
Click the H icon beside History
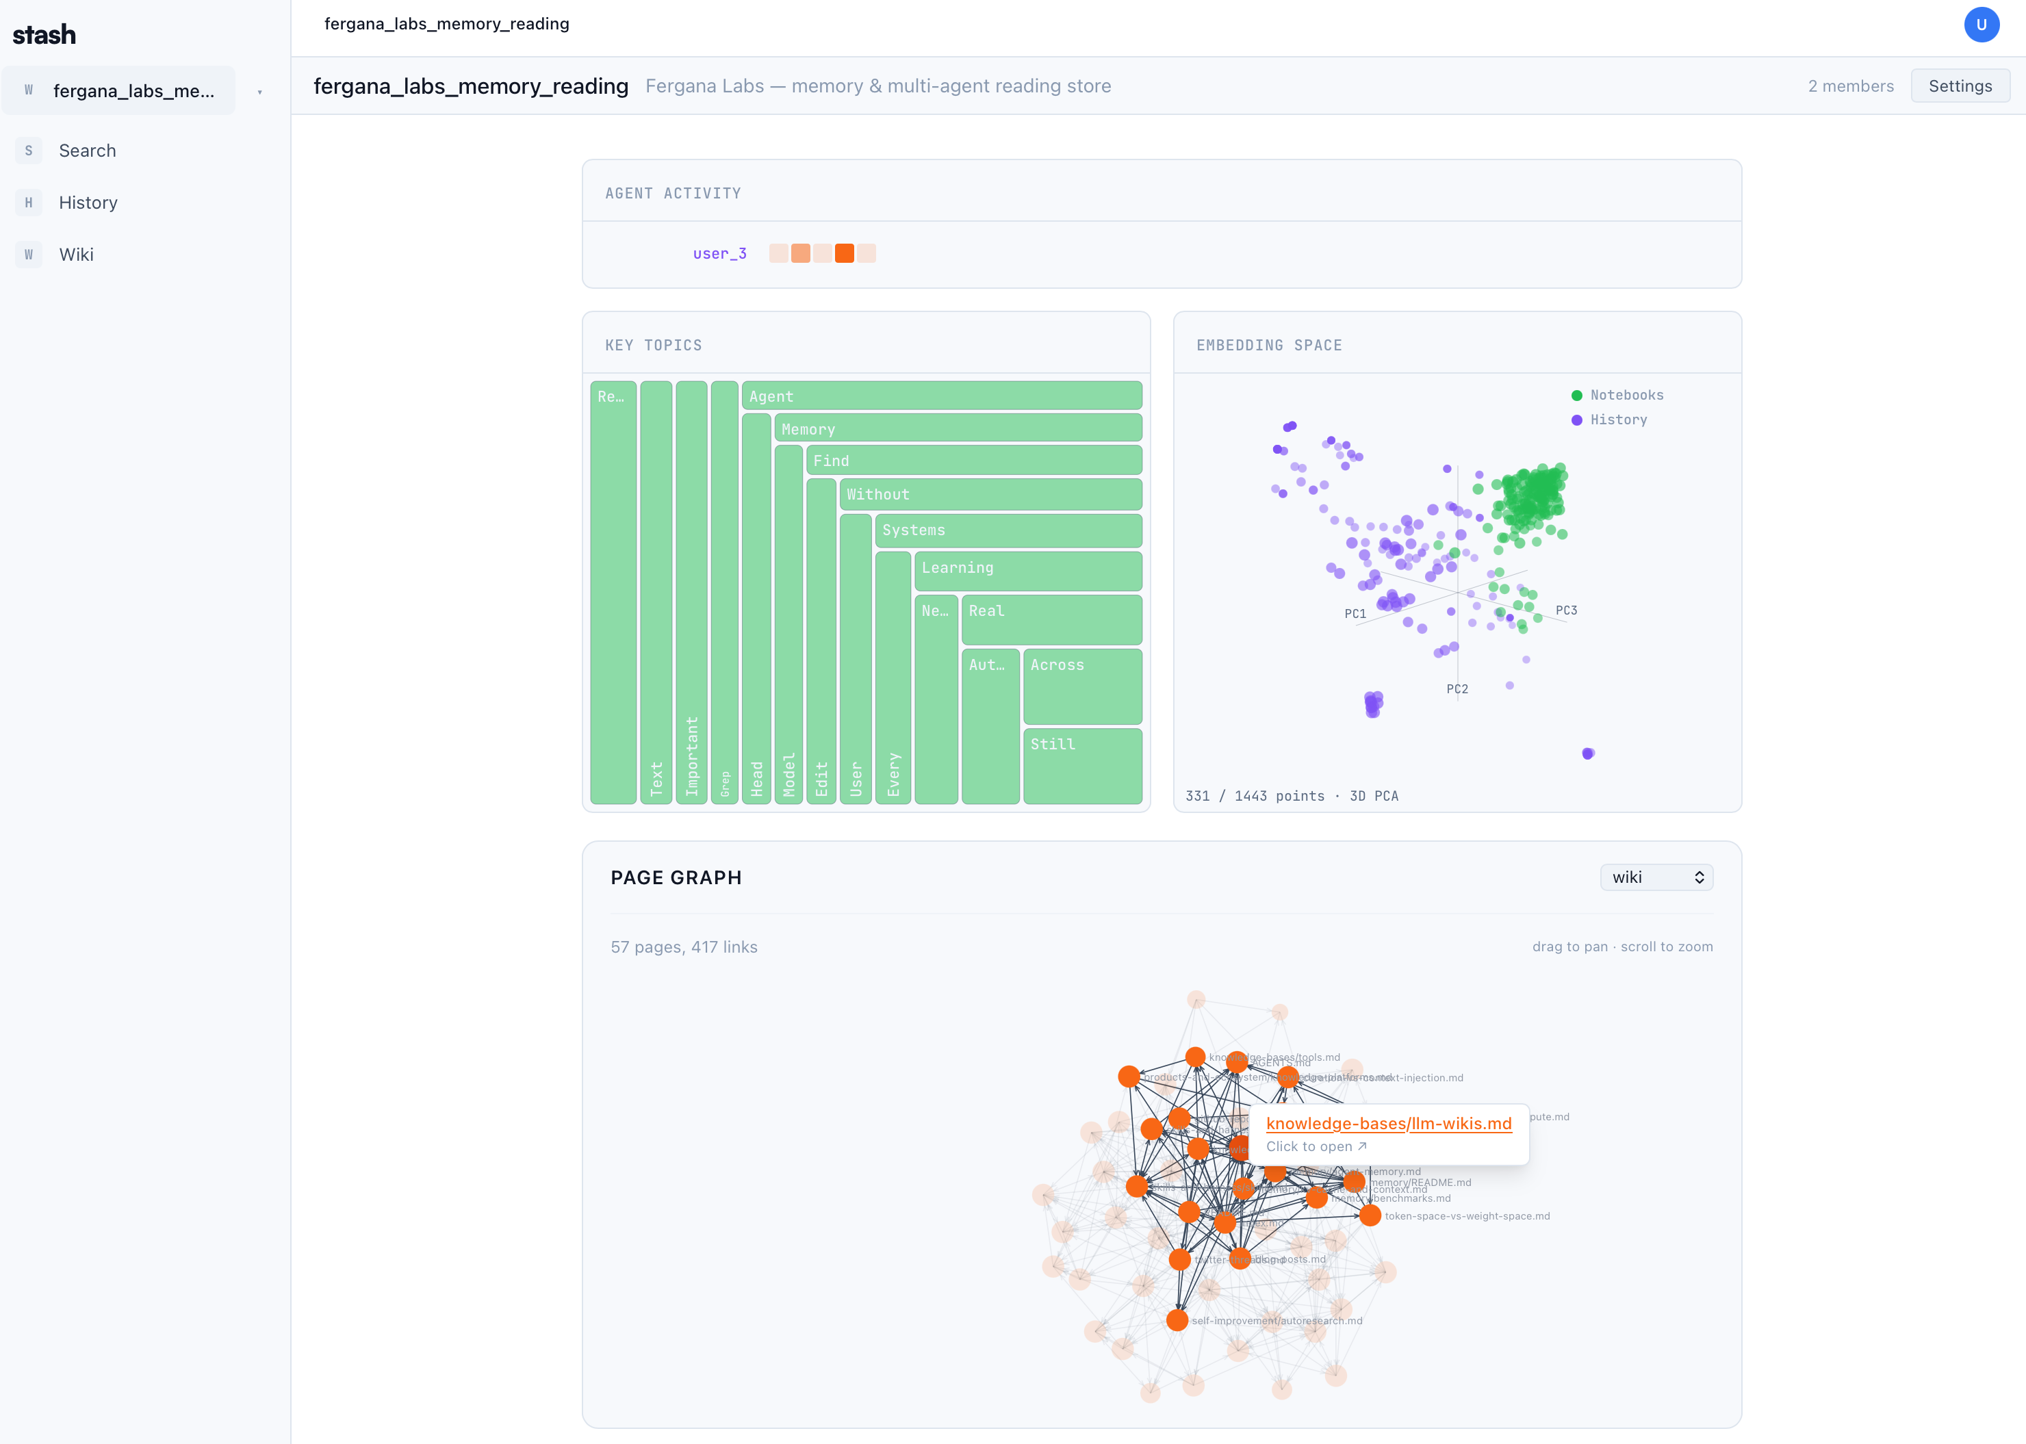coord(29,203)
